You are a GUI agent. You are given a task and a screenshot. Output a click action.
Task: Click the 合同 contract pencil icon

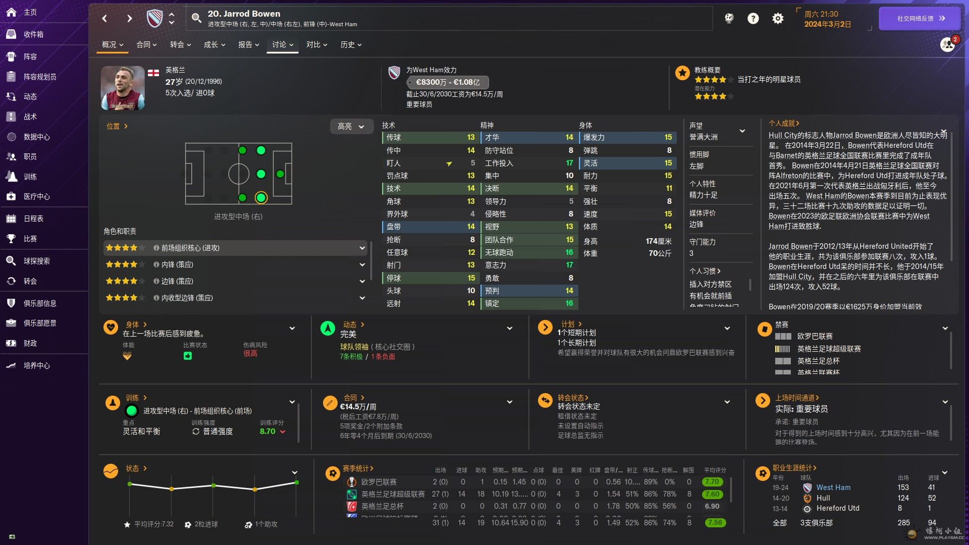(x=330, y=402)
